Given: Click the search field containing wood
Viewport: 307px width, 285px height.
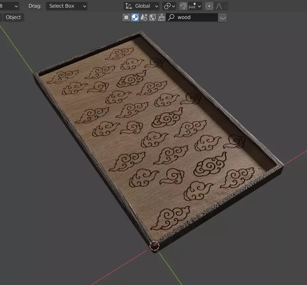Looking at the screenshot, I should click(x=192, y=18).
